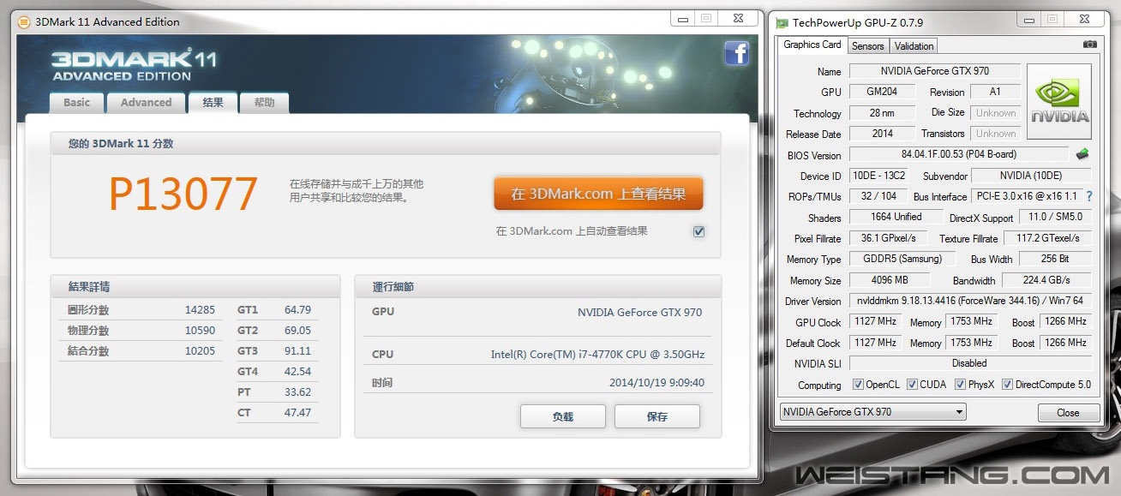Click the GT3 result 91.11
The height and width of the screenshot is (496, 1121).
(x=297, y=351)
